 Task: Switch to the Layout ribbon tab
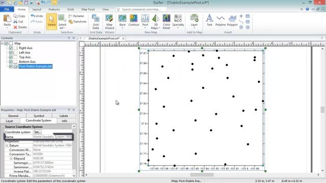[x=37, y=9]
